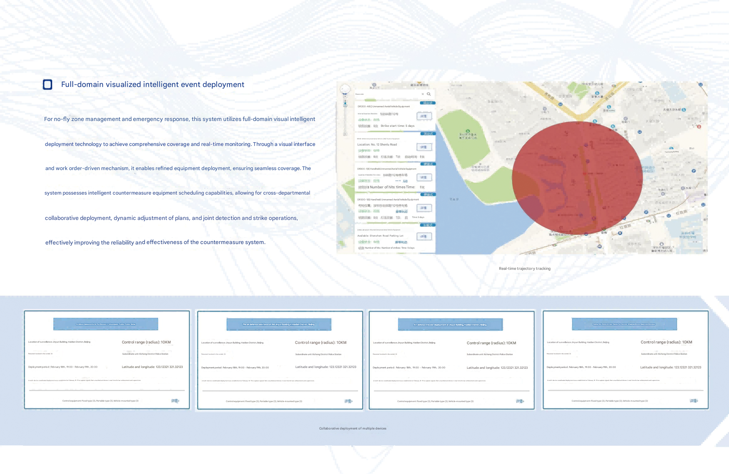This screenshot has height=474, width=729.
Task: Click 'Collaborative deployment of multiple devices' caption
Action: point(353,428)
